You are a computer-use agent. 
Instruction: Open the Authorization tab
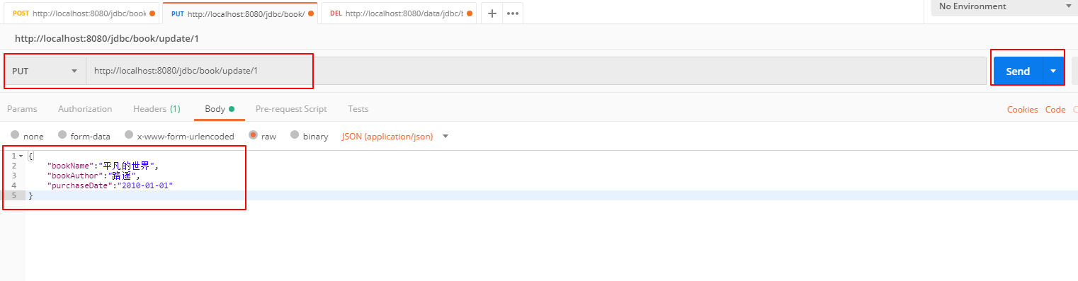click(85, 109)
